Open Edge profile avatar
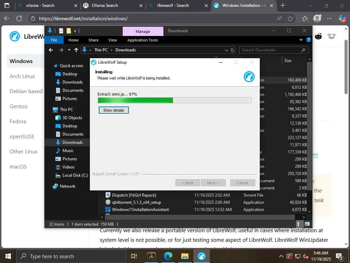The image size is (350, 263). pyautogui.click(x=317, y=18)
